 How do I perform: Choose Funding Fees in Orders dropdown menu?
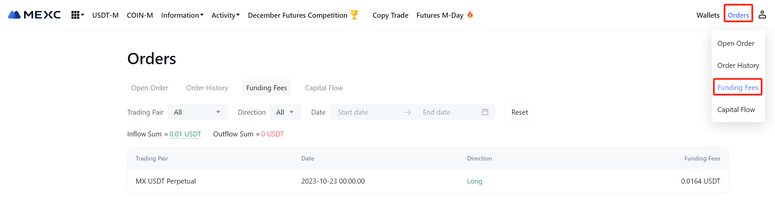pyautogui.click(x=738, y=87)
